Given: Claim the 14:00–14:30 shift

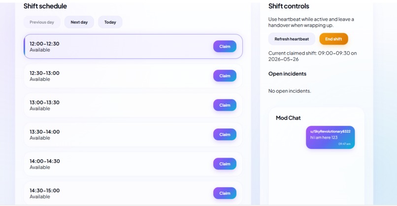Looking at the screenshot, I should (x=225, y=164).
